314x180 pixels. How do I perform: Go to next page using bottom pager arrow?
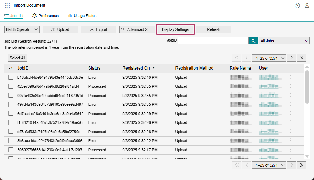point(292,165)
